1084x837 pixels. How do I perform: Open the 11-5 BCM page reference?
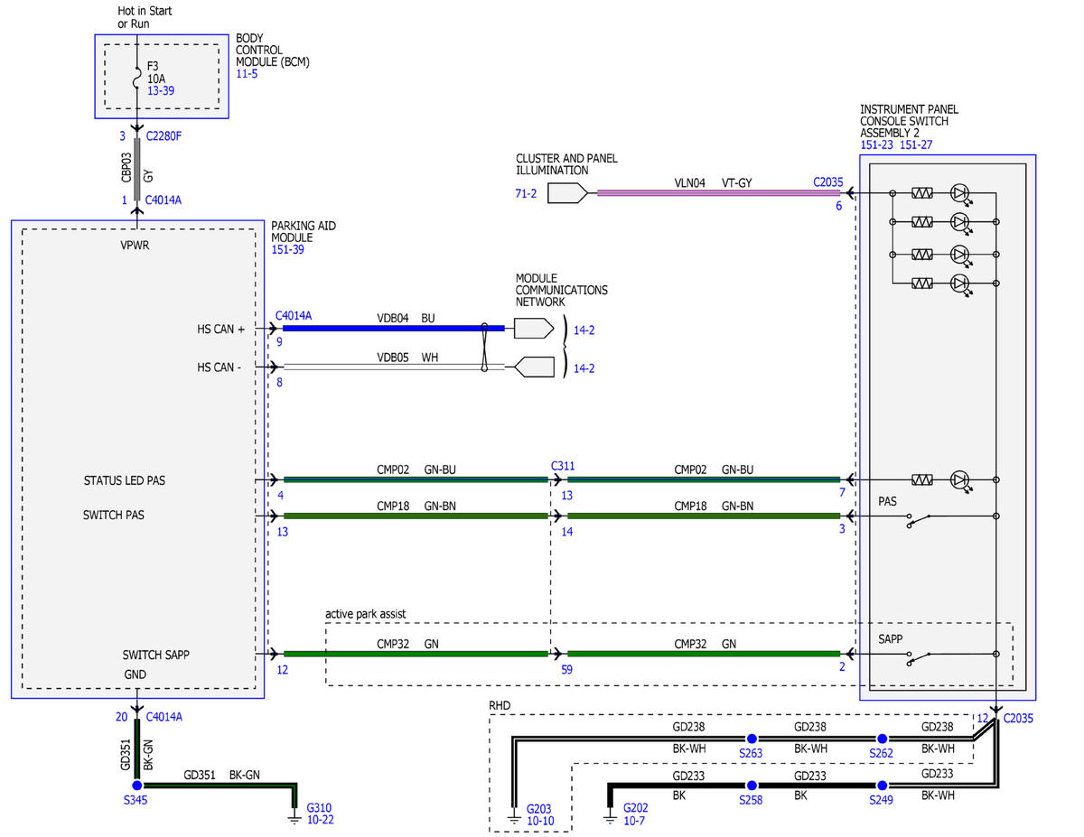247,73
